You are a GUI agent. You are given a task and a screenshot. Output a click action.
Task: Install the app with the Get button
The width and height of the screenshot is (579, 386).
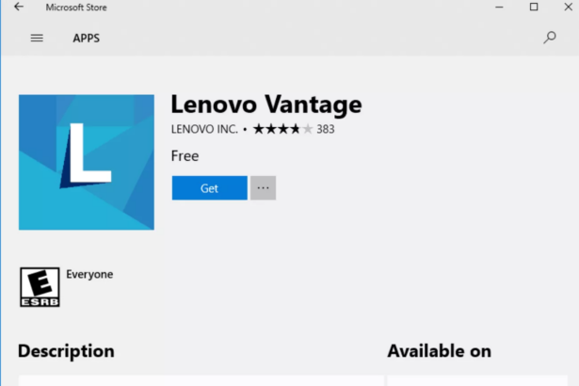209,188
